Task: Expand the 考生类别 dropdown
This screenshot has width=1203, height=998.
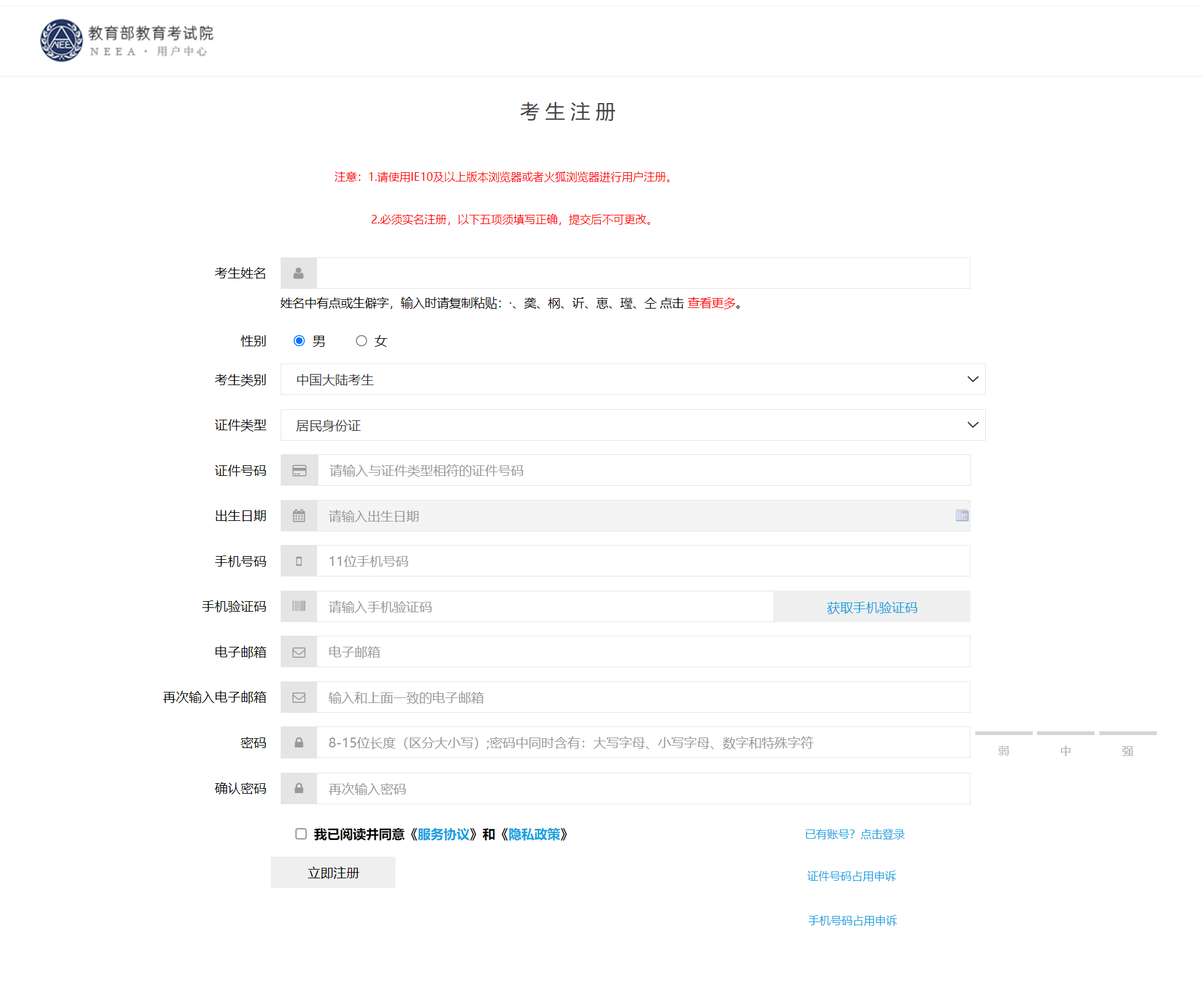Action: coord(632,380)
